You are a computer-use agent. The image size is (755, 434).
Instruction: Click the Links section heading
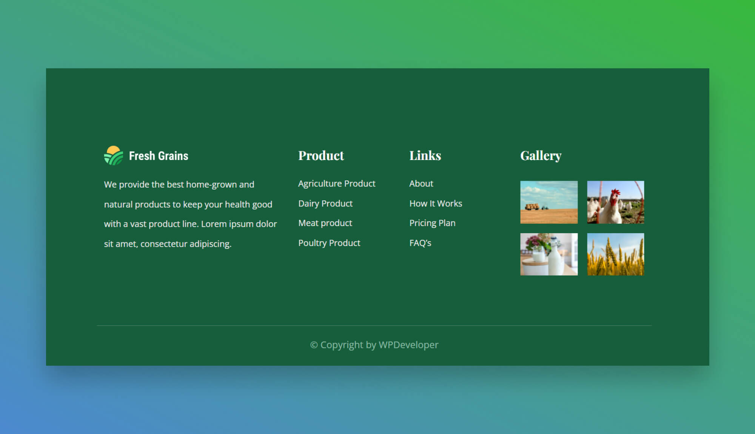click(x=425, y=155)
